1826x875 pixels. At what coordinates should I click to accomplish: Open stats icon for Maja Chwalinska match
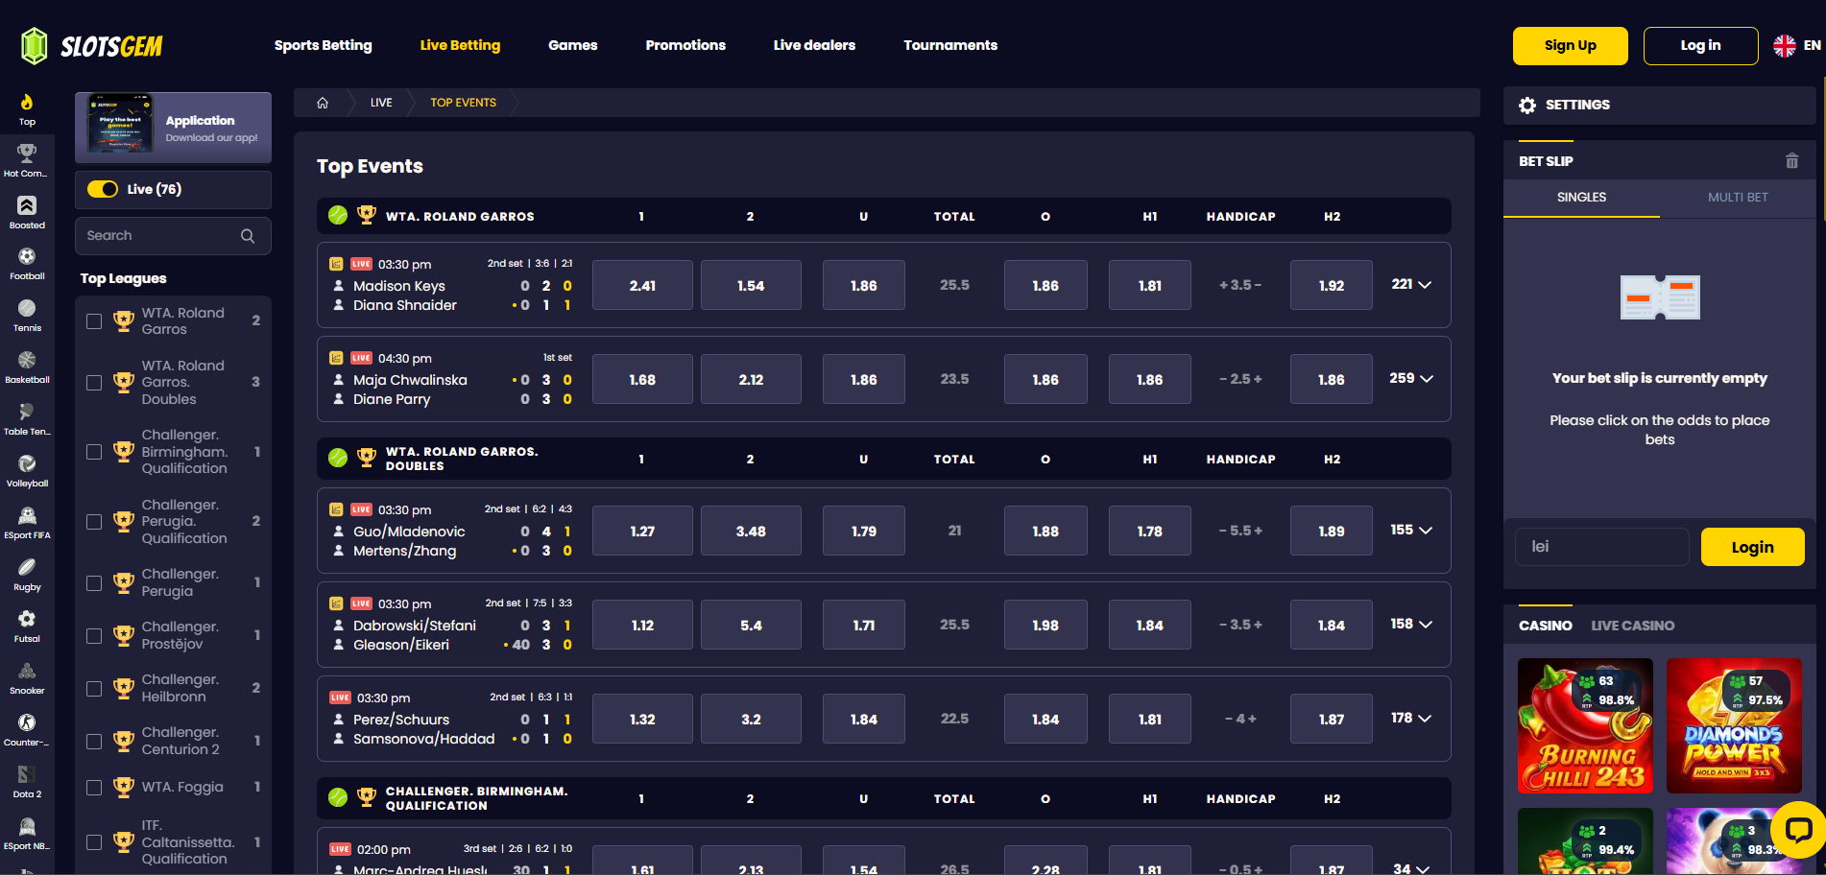(x=336, y=358)
